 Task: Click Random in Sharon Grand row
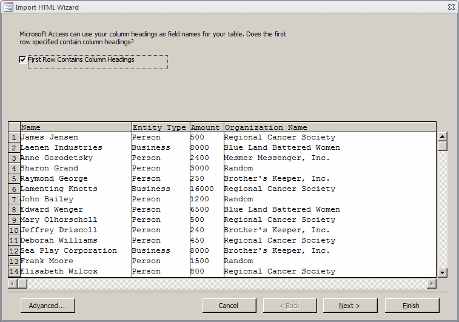pos(330,169)
